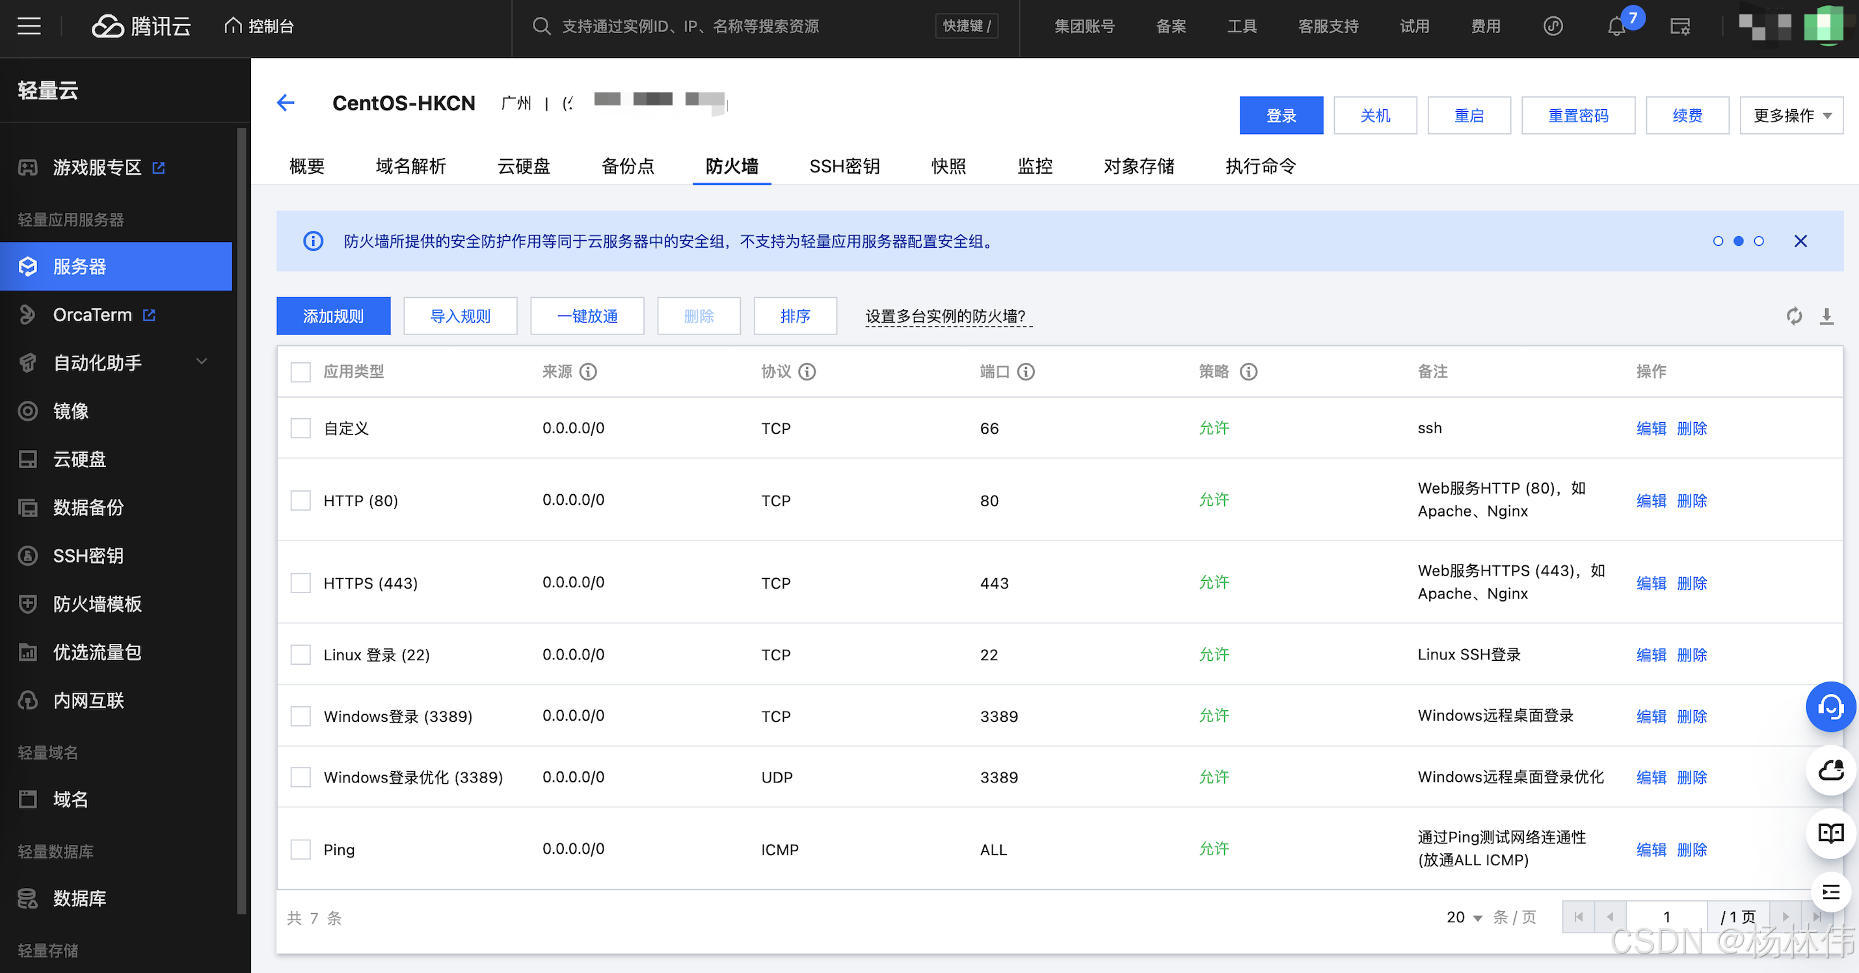
Task: Open the 更多操作 dropdown
Action: [1791, 116]
